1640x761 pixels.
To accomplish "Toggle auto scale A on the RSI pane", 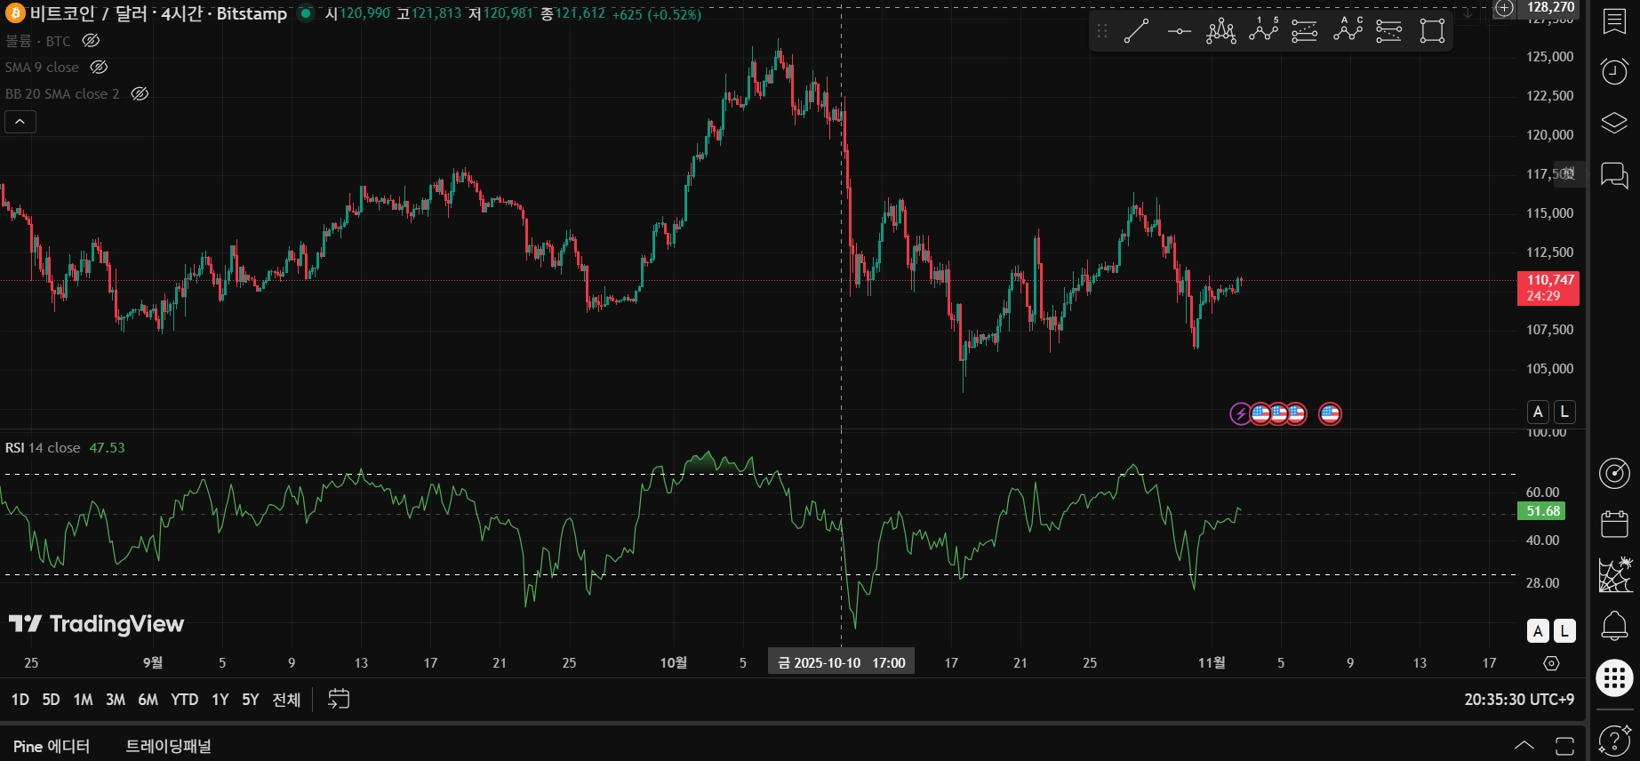I will [x=1538, y=630].
